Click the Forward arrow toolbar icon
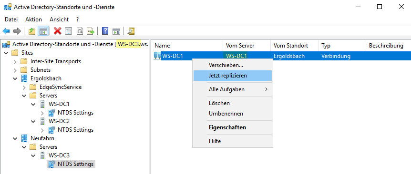 point(17,31)
